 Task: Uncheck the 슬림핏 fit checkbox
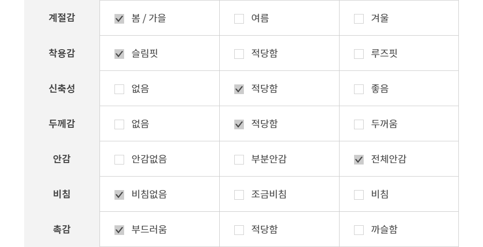pos(119,54)
